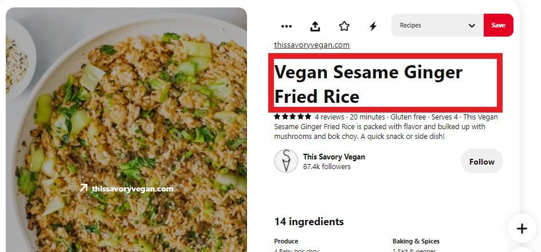Open This Savory Vegan profile name
This screenshot has width=541, height=252.
334,157
